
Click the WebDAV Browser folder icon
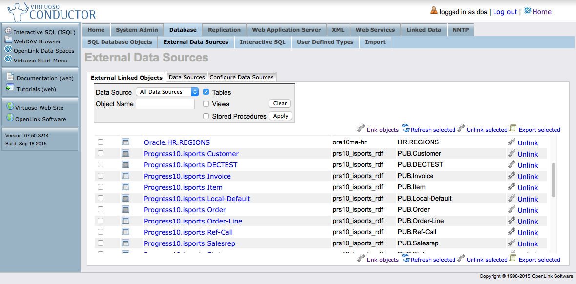(8, 41)
